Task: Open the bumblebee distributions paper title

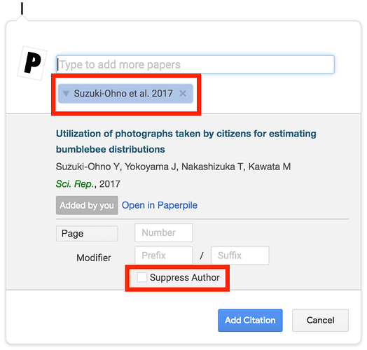Action: [186, 141]
